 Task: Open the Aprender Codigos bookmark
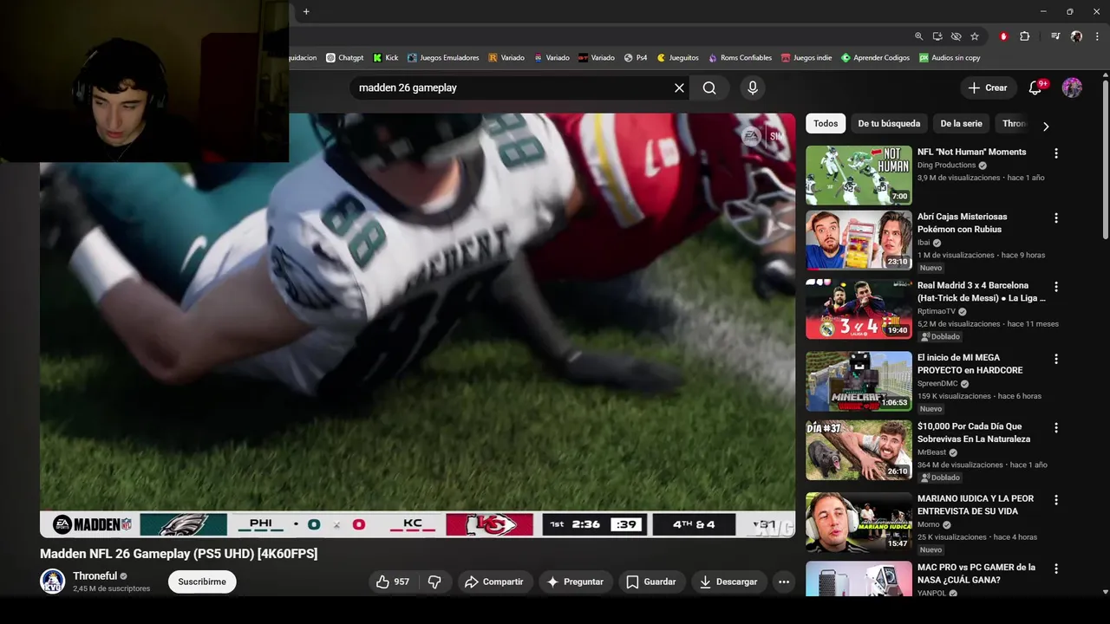tap(875, 58)
